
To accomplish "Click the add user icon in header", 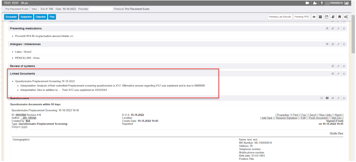I will click(x=315, y=3).
